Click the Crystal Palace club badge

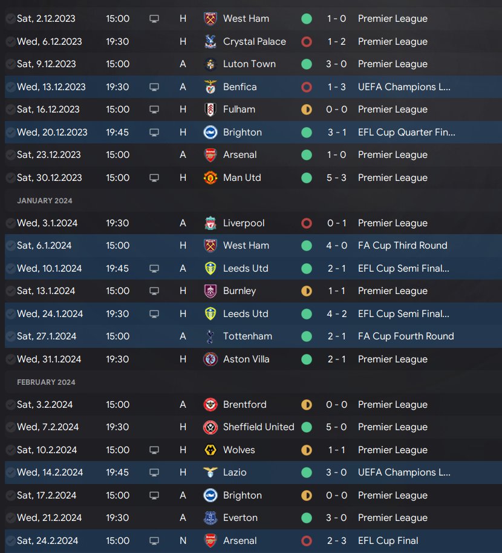210,42
